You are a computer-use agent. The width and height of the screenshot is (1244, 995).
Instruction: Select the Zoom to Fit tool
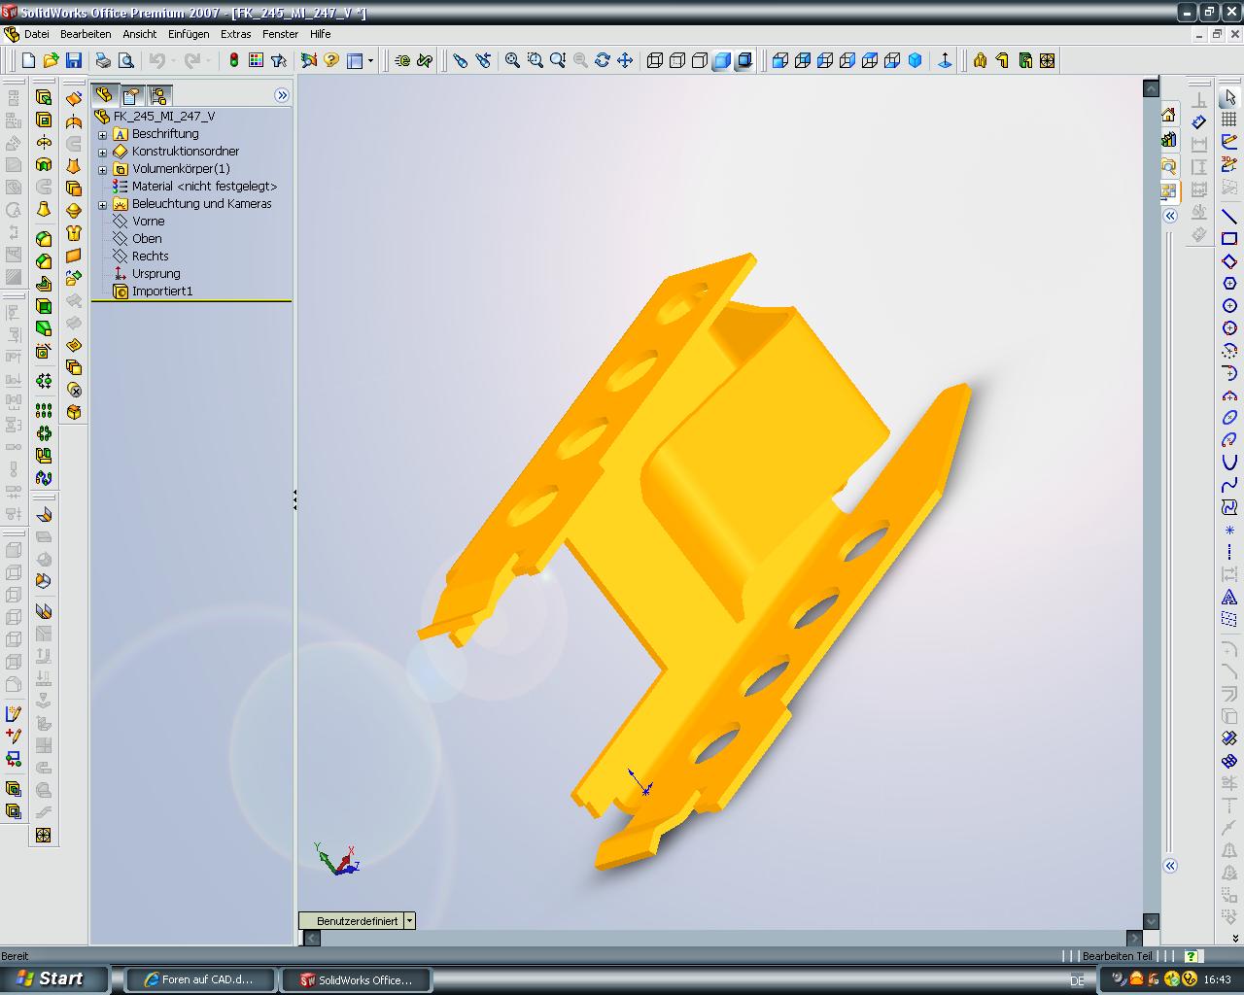pyautogui.click(x=512, y=60)
